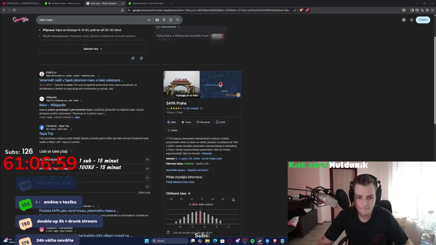This screenshot has width=436, height=245.
Task: Switch to Overall Revenue Kick Dashboard tab
Action: coord(146,3)
